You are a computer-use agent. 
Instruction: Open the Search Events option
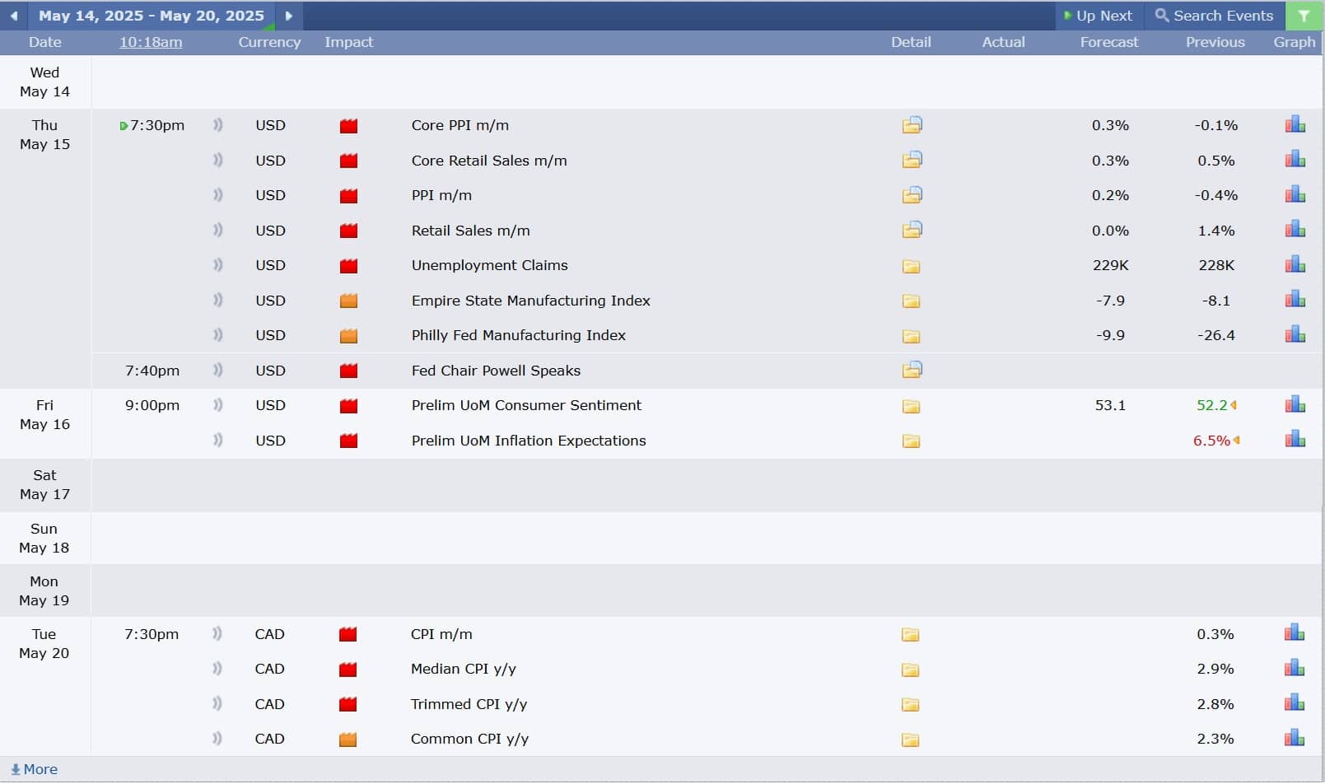tap(1214, 16)
